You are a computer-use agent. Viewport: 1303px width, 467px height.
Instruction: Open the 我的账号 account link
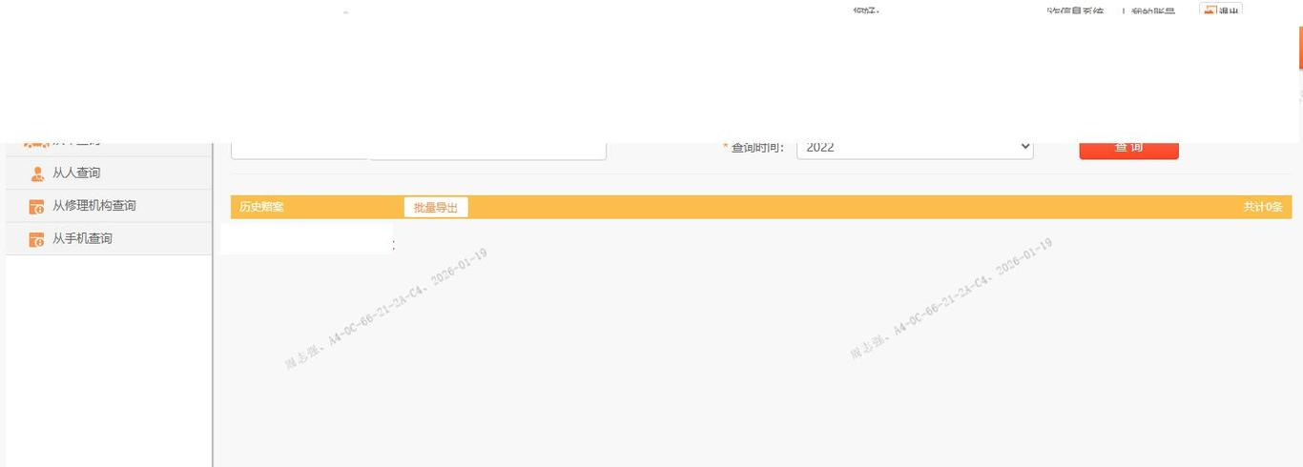pyautogui.click(x=1152, y=11)
